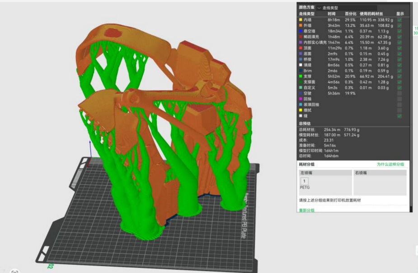Screen dimensions: 418x273
Task: Click the yellow 内墙 color swatch
Action: click(301, 20)
